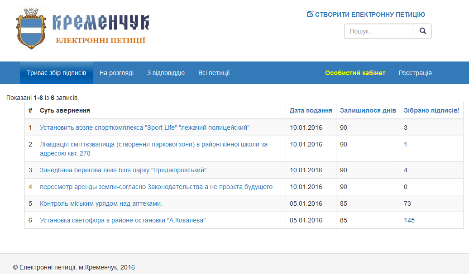Switch to the 'На розгляді' tab
Screen dimensions: 469x274
pyautogui.click(x=116, y=73)
